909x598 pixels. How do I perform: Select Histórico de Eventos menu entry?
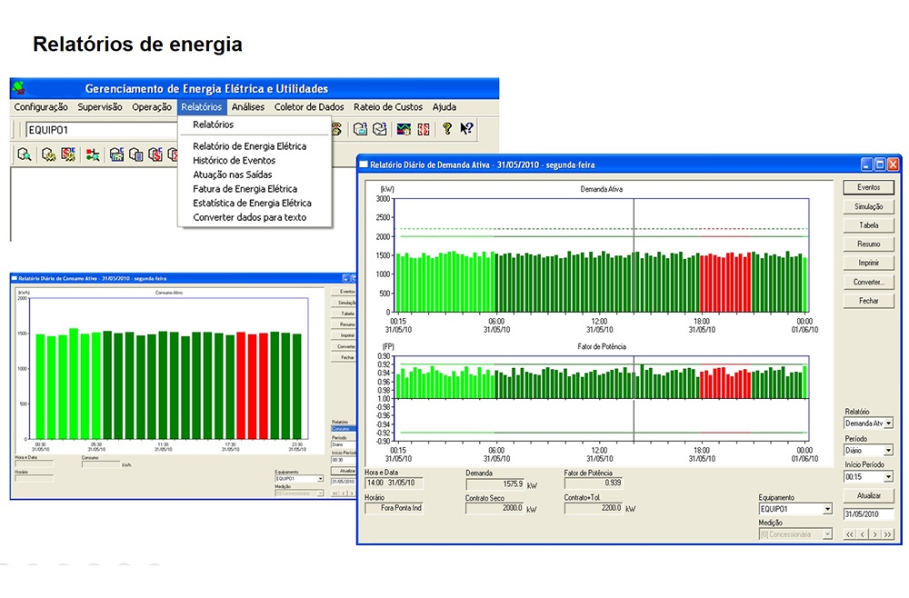point(234,160)
